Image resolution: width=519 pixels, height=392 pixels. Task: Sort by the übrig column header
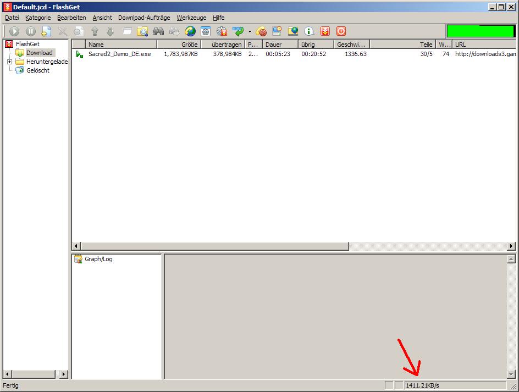316,45
